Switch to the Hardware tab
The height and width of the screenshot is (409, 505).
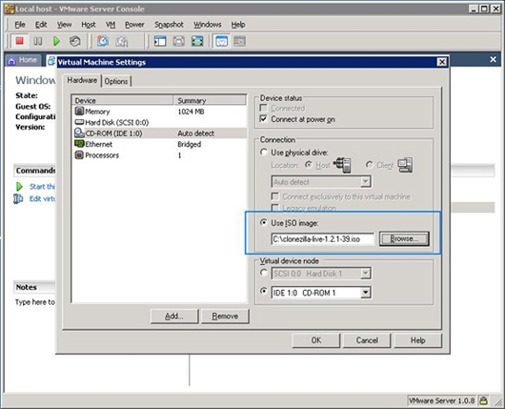point(82,80)
